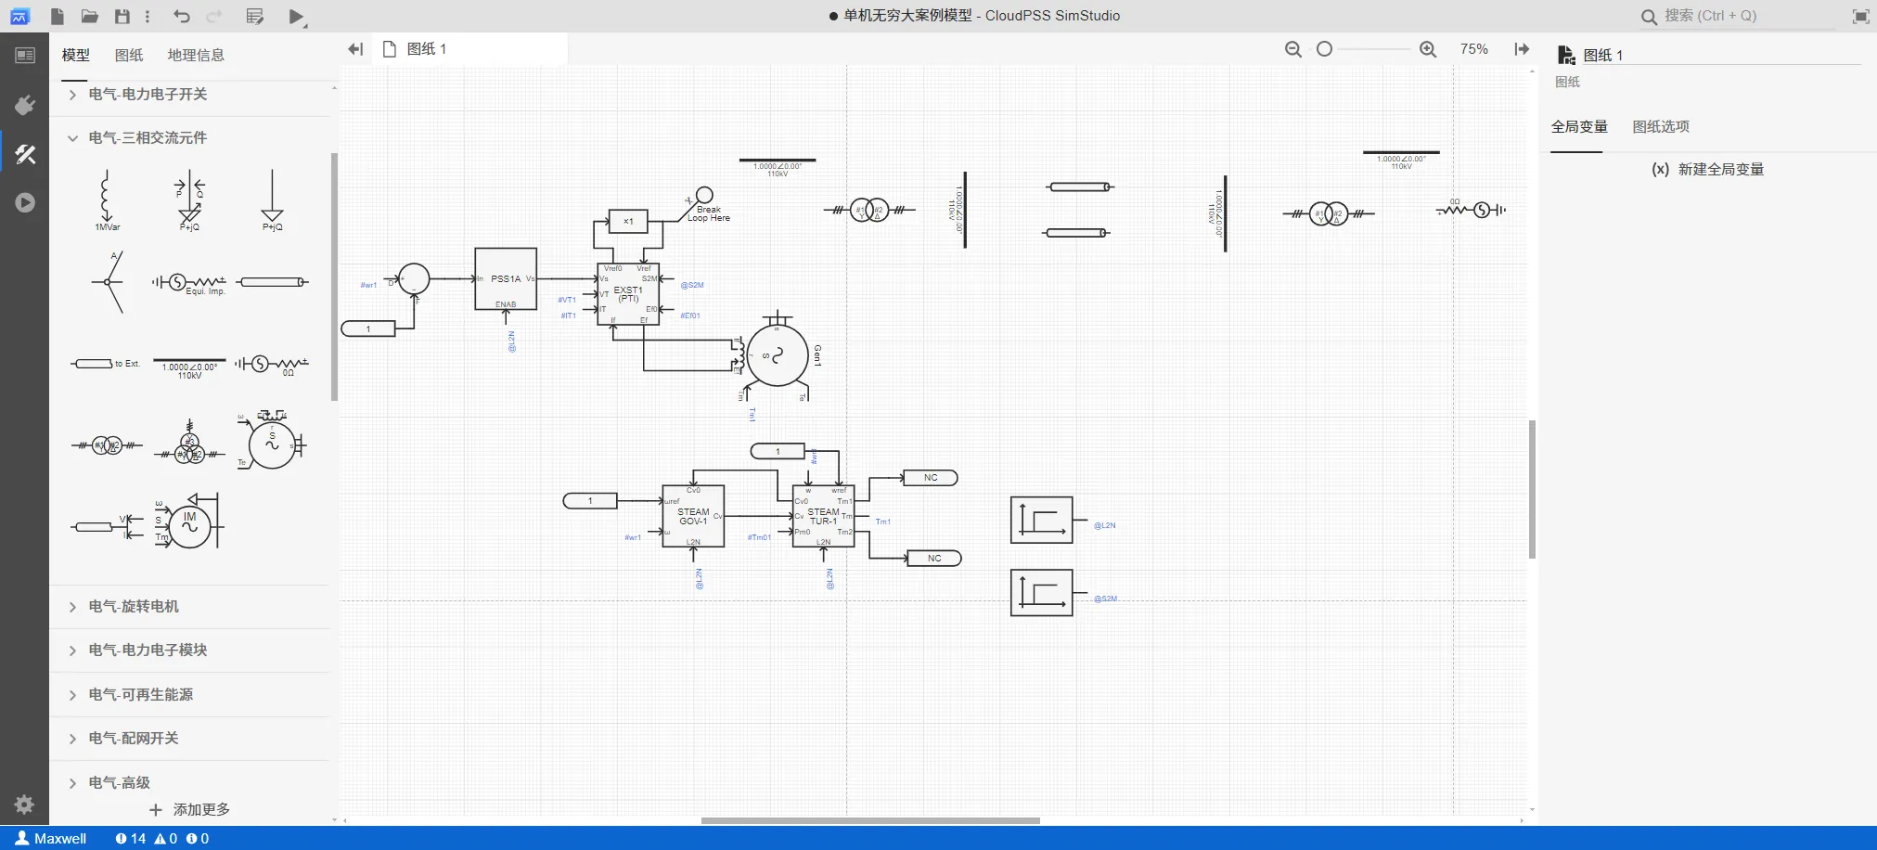The image size is (1877, 850).
Task: Collapse the right properties panel
Action: pyautogui.click(x=1522, y=49)
